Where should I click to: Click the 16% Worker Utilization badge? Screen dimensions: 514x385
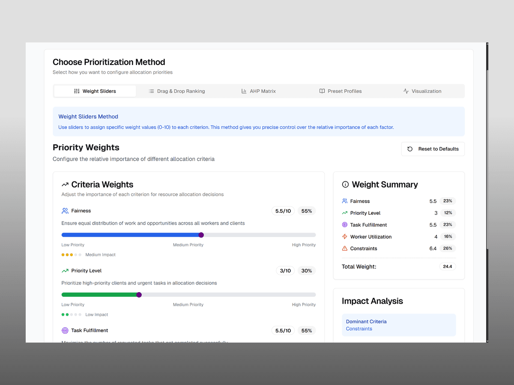448,237
